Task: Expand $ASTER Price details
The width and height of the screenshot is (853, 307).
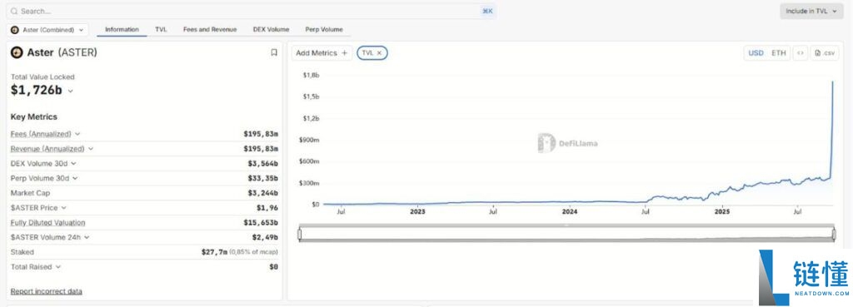Action: 63,207
